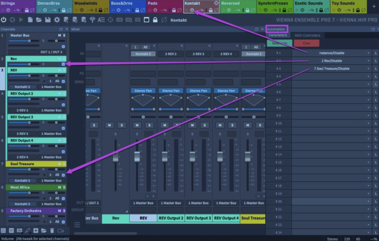Solo the West Africa channel
This screenshot has width=379, height=241.
tap(64, 187)
